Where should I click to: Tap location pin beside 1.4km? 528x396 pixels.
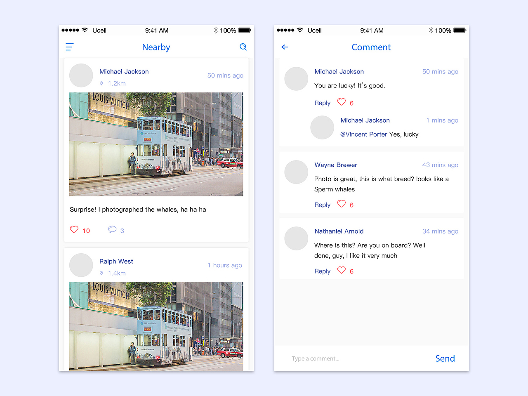(101, 273)
